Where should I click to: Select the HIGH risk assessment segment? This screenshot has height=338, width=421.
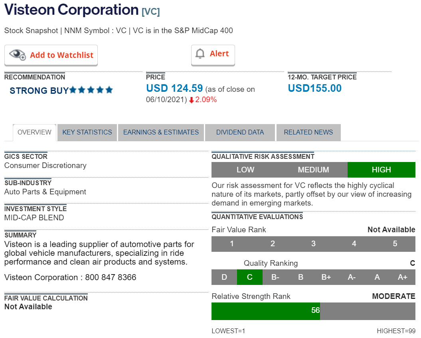(381, 170)
